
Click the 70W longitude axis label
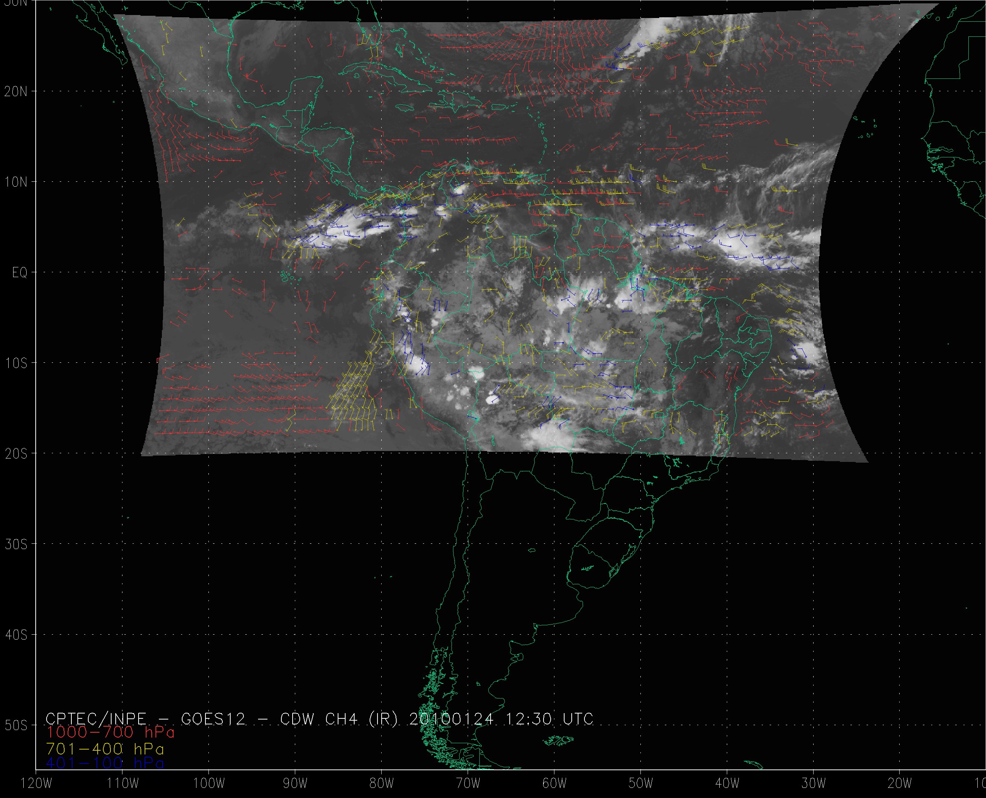[468, 784]
